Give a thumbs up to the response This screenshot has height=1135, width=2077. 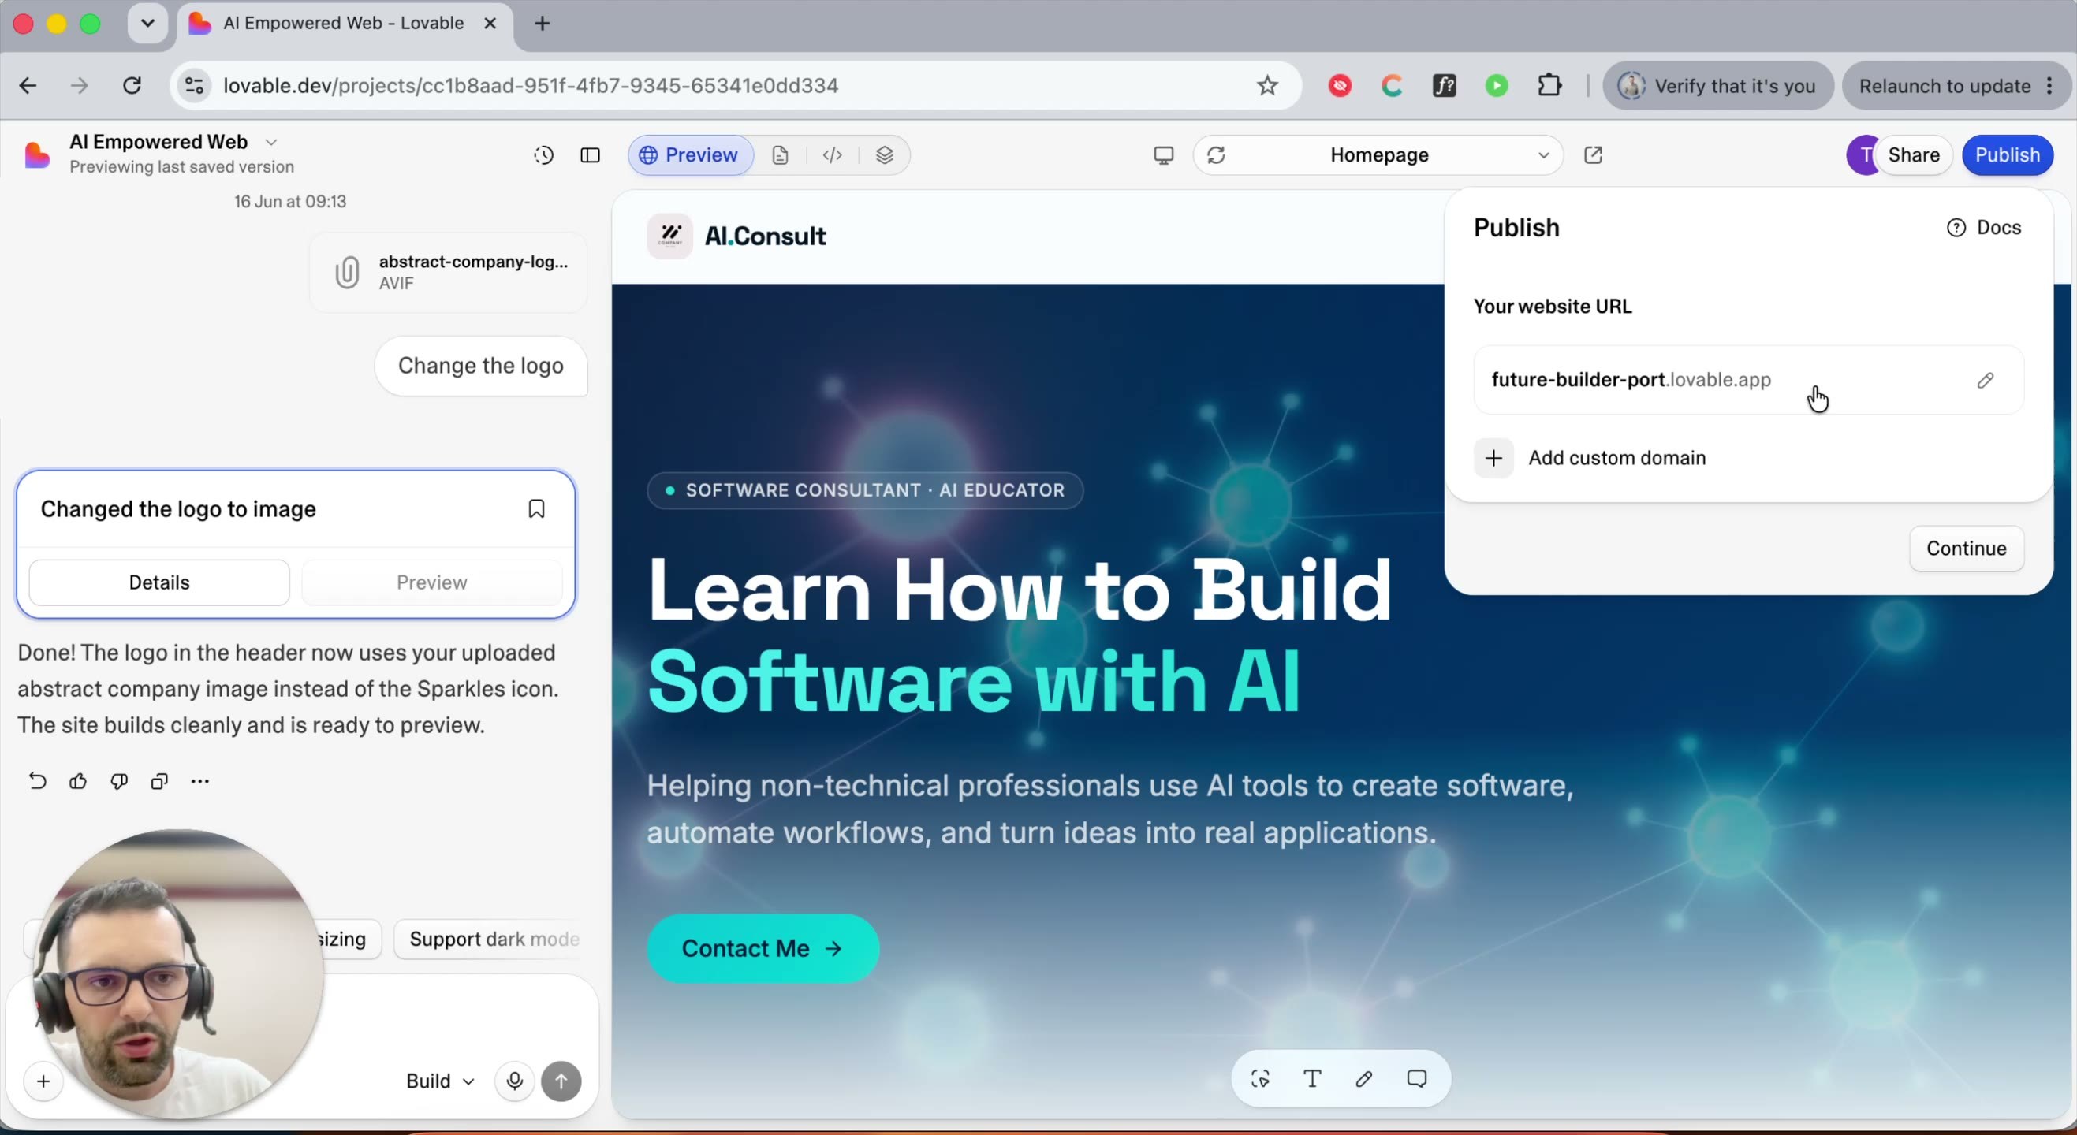click(78, 780)
